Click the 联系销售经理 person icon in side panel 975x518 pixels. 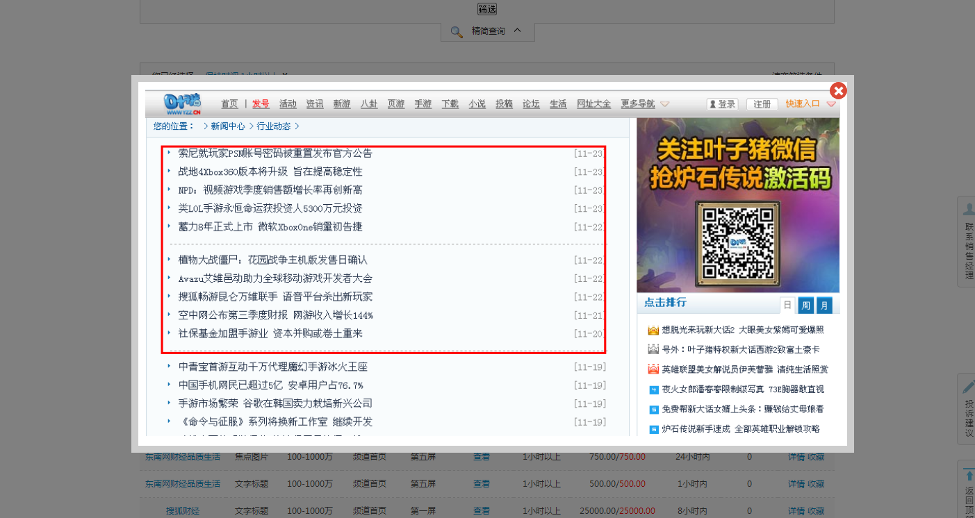(968, 208)
